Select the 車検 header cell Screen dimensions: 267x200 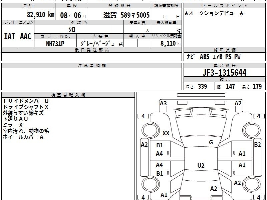(x=72, y=6)
